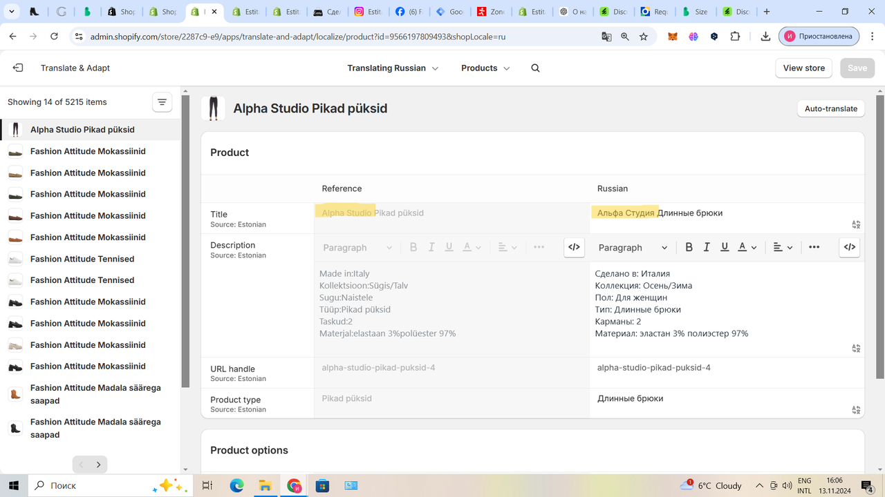Select first Fashion Attitude Madala säärega saapad

(90, 394)
